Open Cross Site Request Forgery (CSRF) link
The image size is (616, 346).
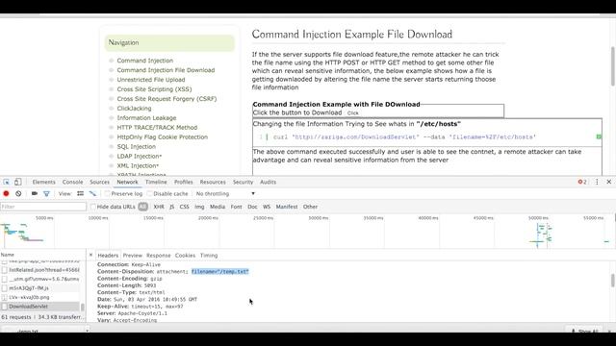click(x=167, y=99)
